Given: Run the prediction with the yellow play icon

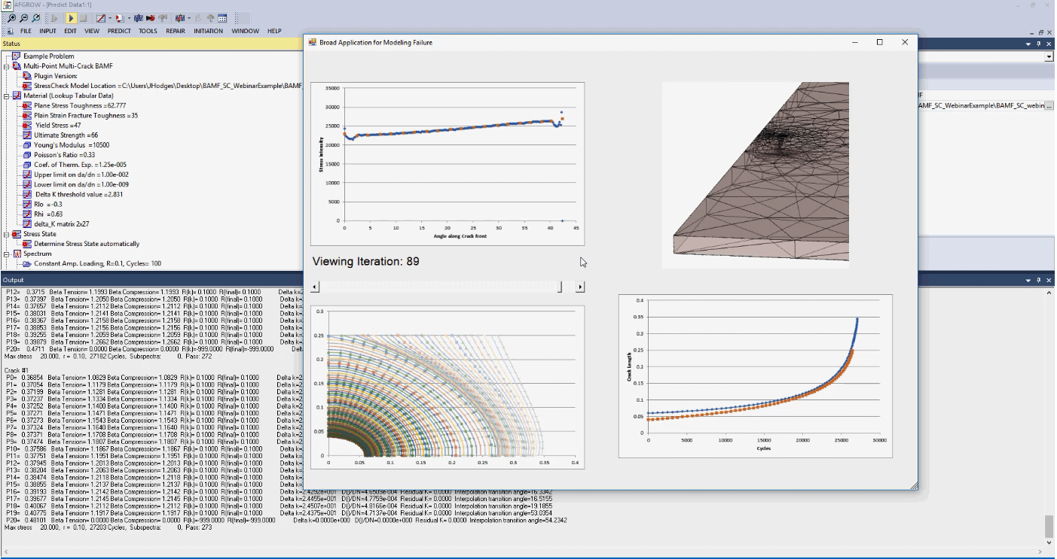Looking at the screenshot, I should coord(72,17).
